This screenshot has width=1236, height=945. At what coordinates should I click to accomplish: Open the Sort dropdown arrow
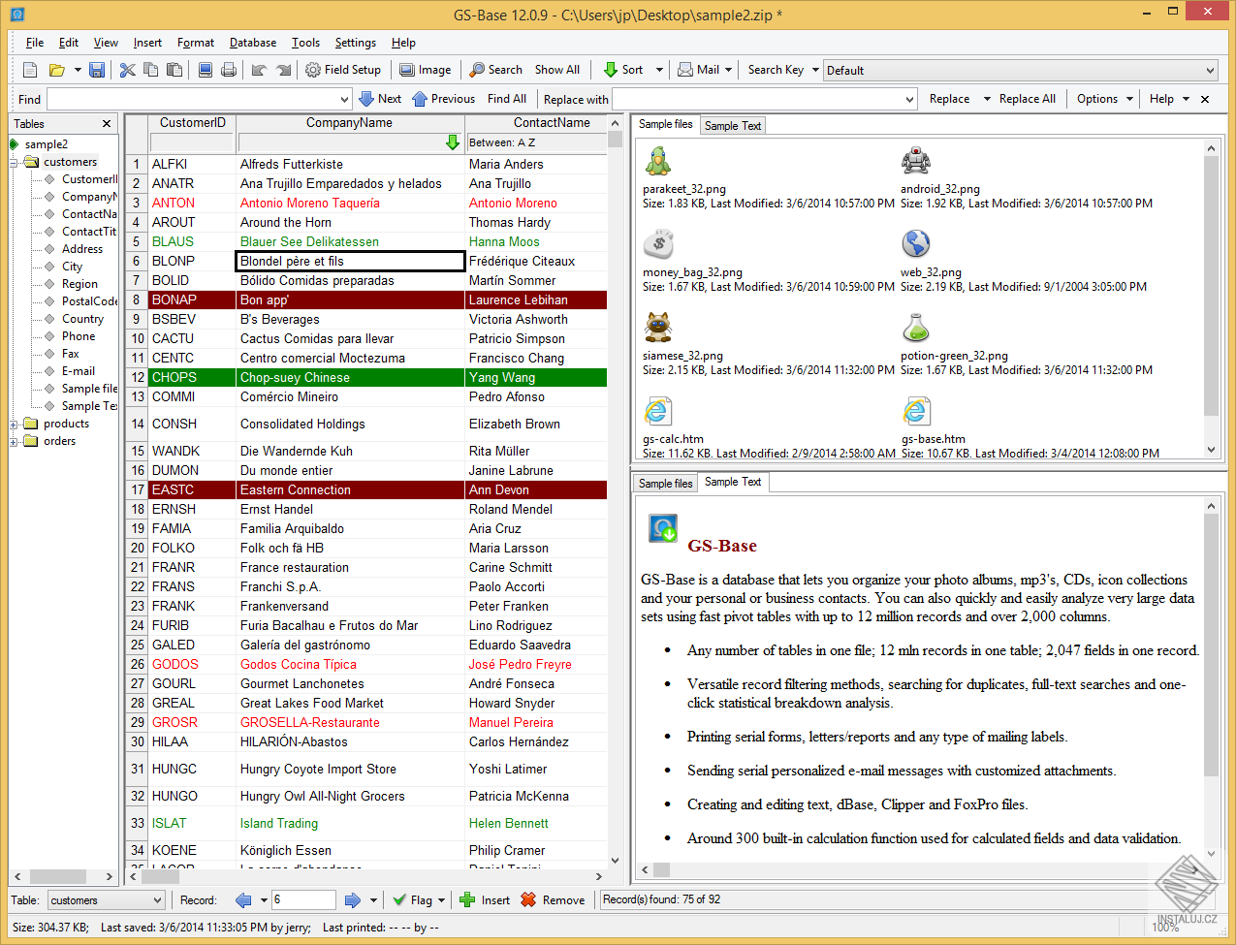point(659,70)
